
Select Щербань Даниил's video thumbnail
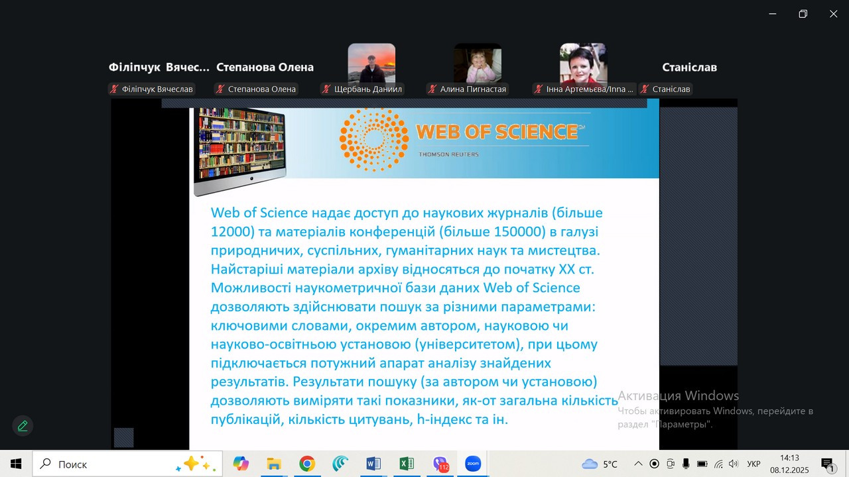click(x=371, y=63)
